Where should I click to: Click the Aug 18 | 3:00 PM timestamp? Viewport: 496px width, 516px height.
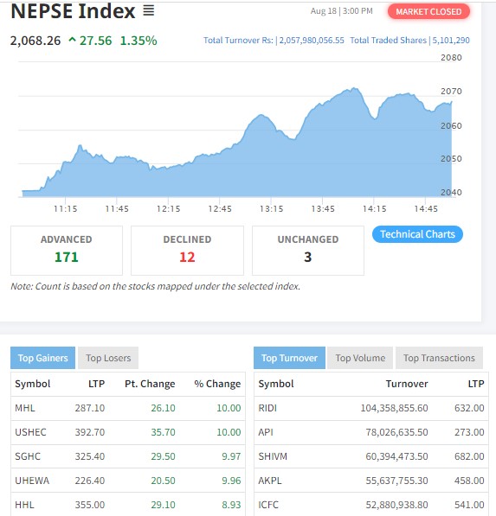[341, 11]
